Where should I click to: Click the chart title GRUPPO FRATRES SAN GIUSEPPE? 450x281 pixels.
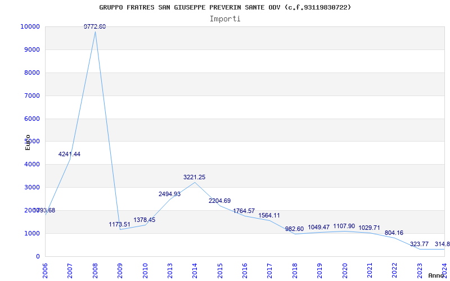coord(225,7)
